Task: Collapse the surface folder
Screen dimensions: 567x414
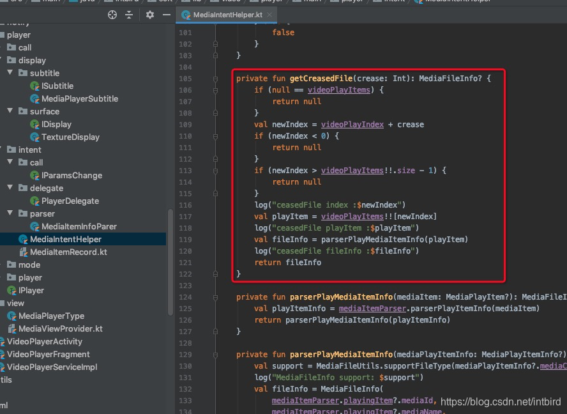Action: 10,111
